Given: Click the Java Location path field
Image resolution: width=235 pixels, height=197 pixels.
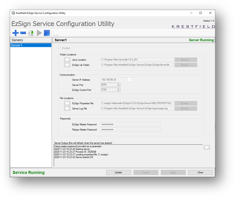Looking at the screenshot, I should (x=137, y=60).
